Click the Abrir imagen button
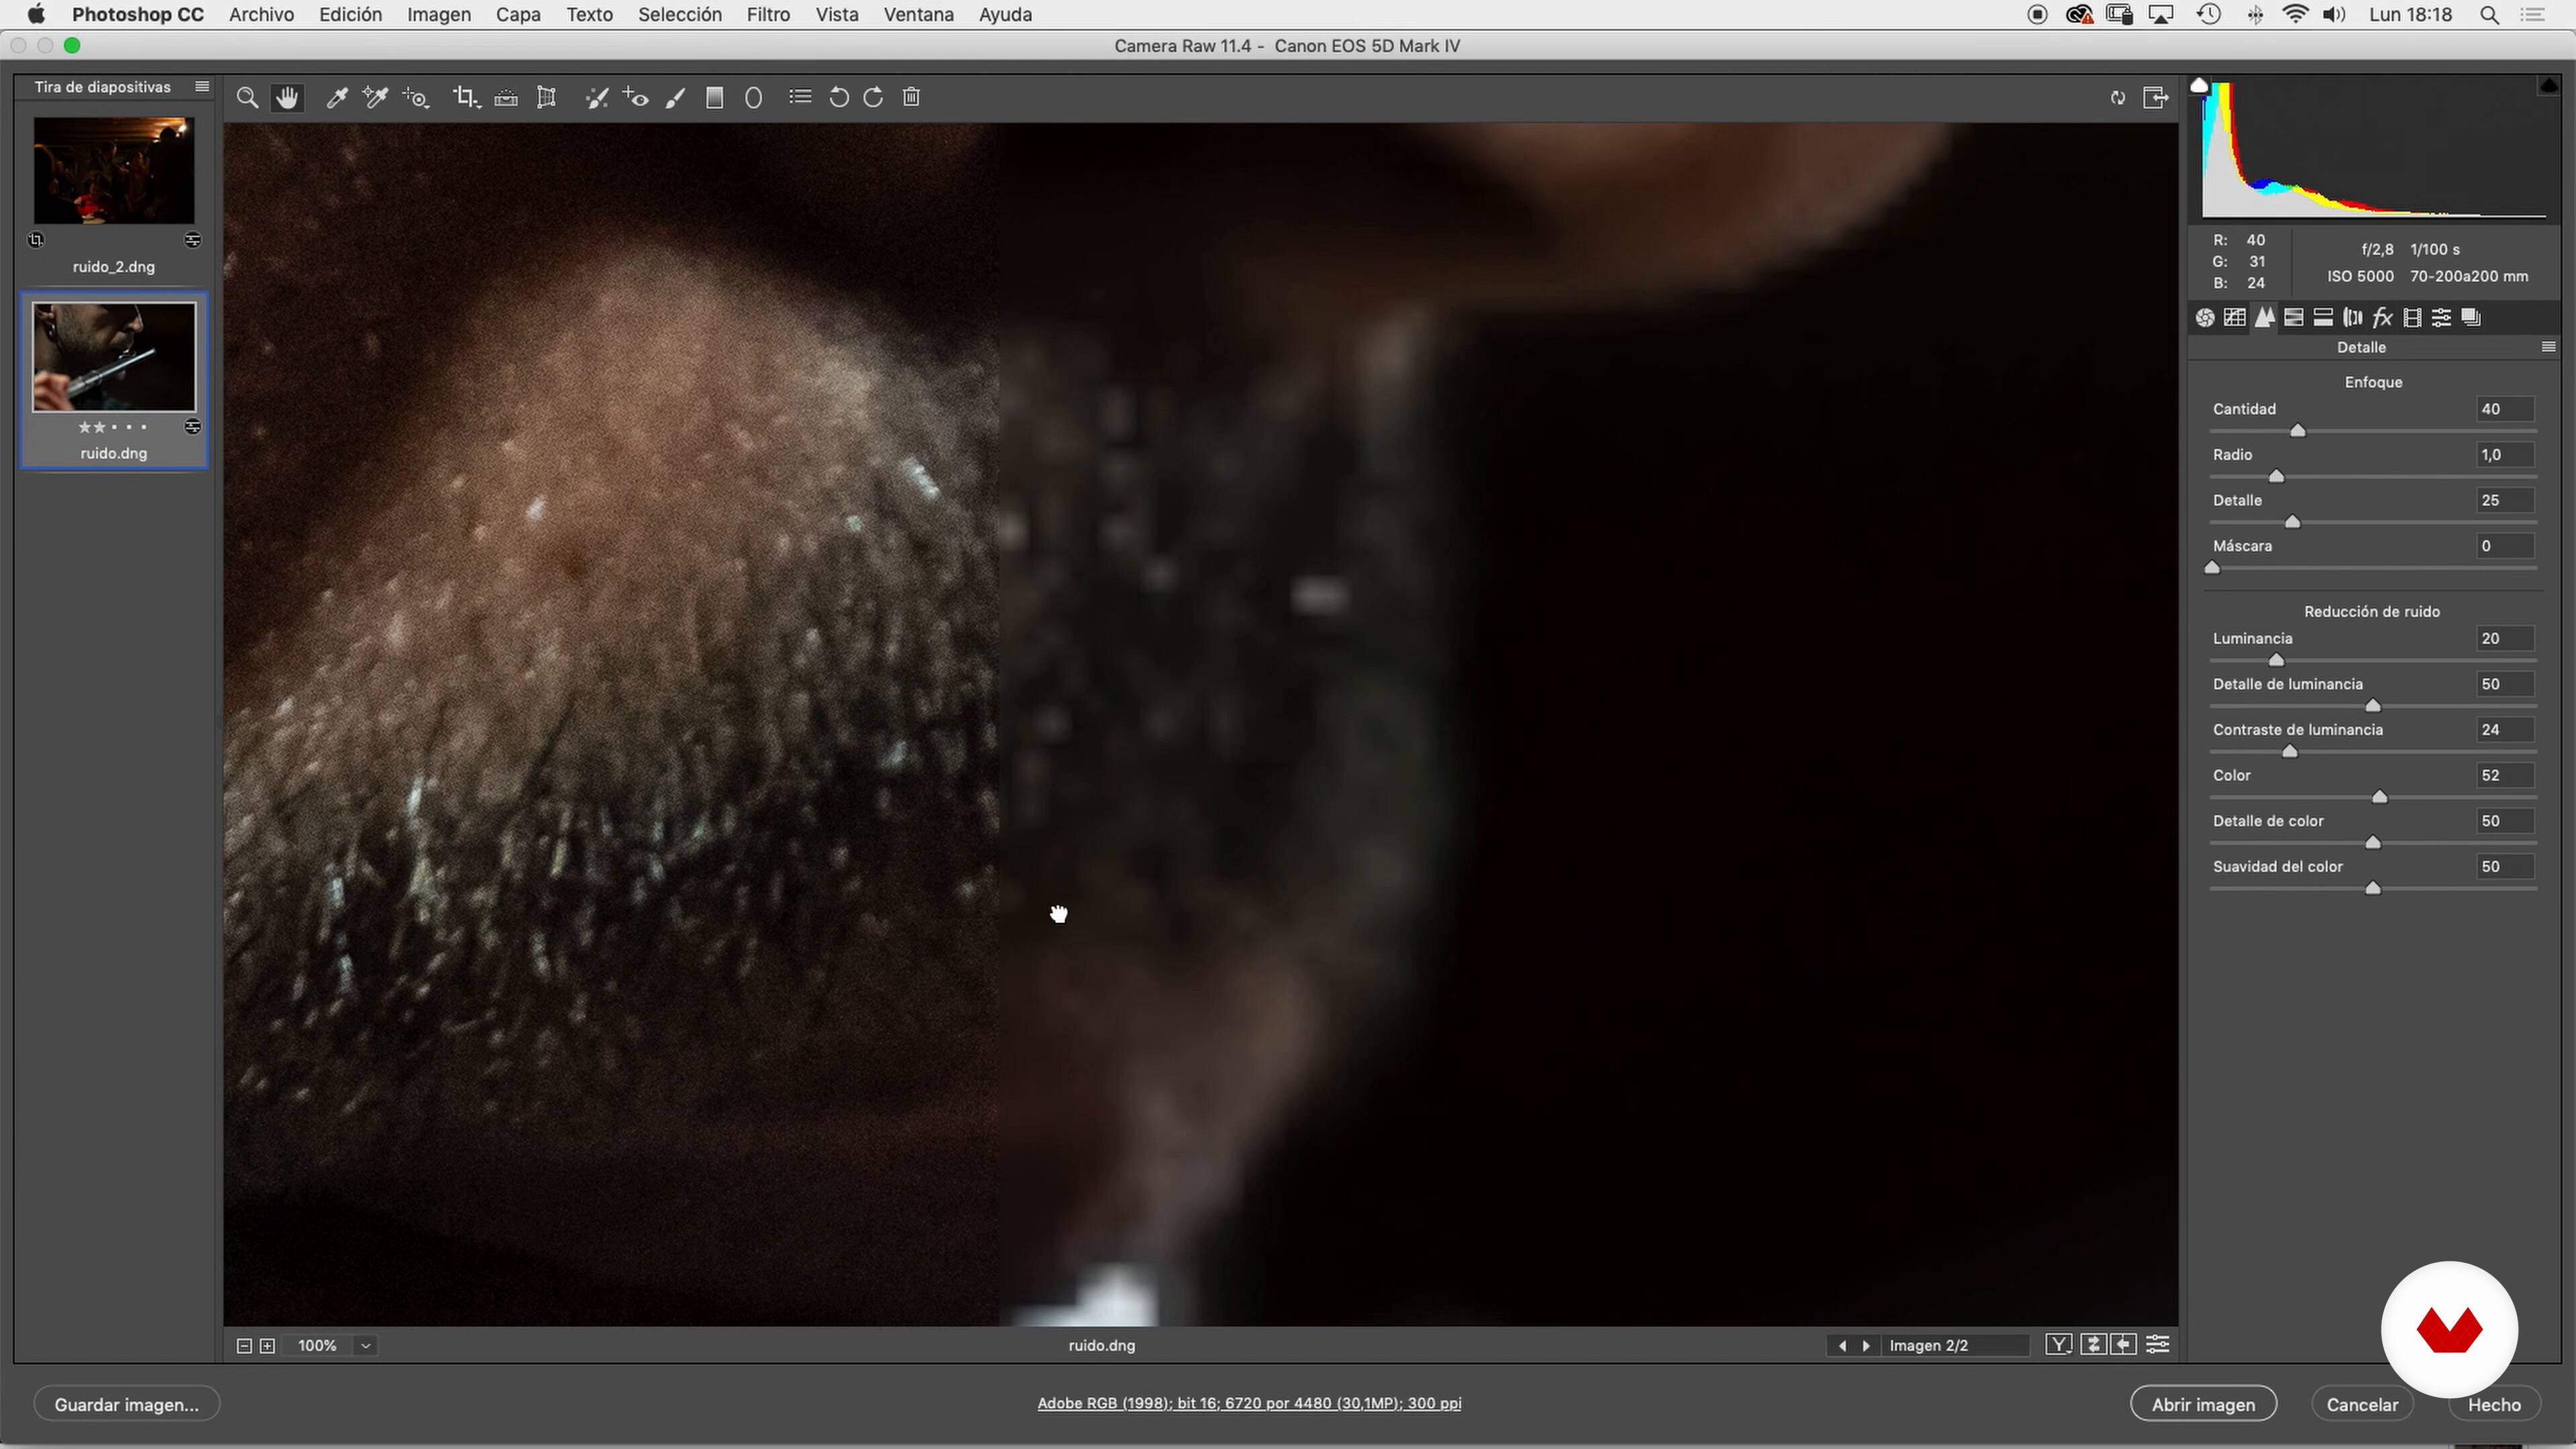The height and width of the screenshot is (1449, 2576). point(2203,1404)
